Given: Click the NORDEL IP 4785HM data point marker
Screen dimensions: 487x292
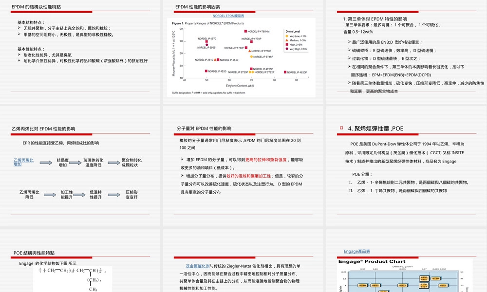Looking at the screenshot, I should pos(245,31).
